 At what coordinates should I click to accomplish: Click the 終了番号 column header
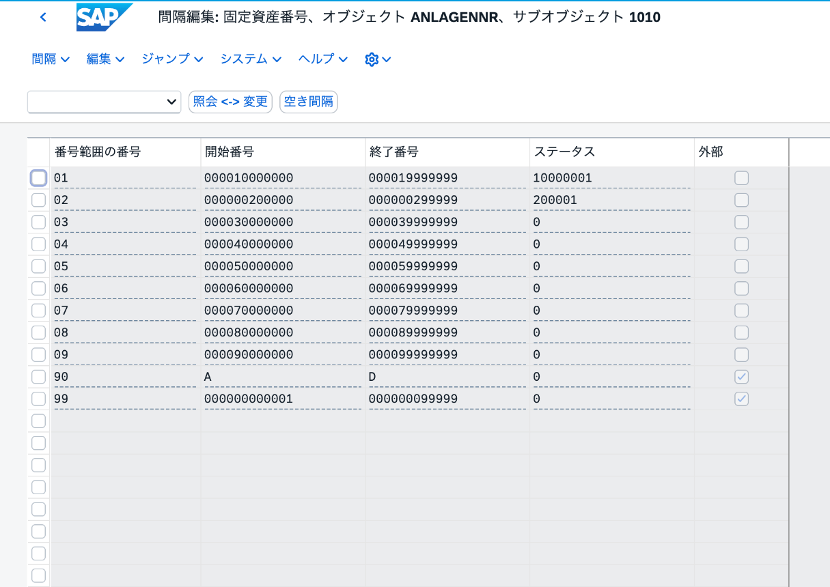coord(447,152)
